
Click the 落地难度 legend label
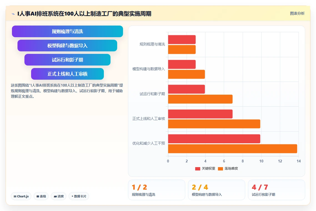(231, 169)
